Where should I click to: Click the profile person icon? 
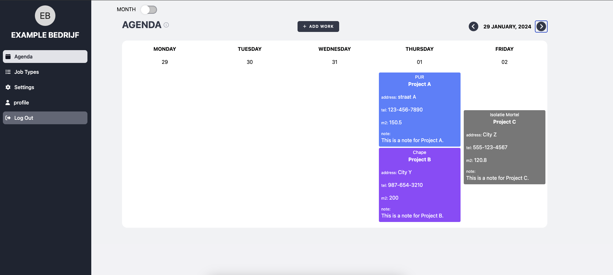8,103
